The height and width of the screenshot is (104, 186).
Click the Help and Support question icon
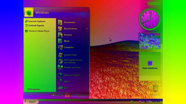(60, 75)
